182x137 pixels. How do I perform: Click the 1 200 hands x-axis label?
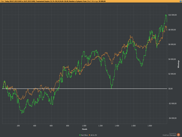pyautogui.click(x=100, y=126)
